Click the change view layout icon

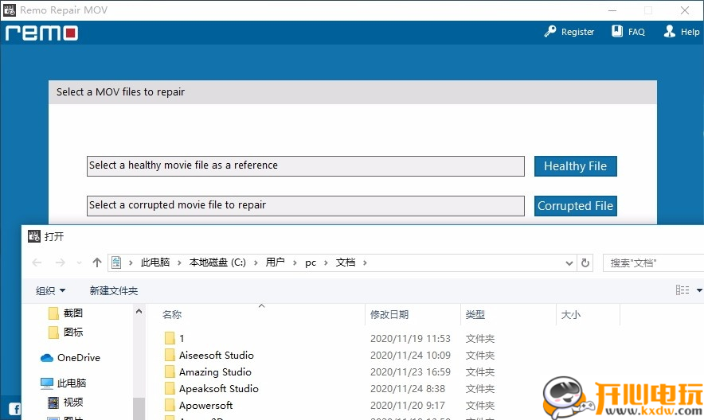pyautogui.click(x=682, y=290)
